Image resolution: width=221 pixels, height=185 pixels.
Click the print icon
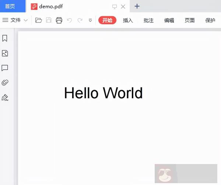59,20
